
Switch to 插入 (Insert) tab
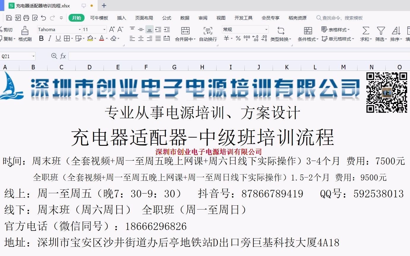coord(122,18)
